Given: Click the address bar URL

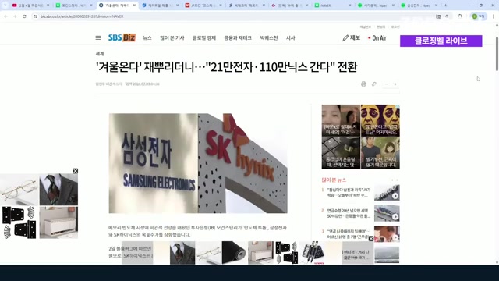Looking at the screenshot, I should tap(82, 16).
